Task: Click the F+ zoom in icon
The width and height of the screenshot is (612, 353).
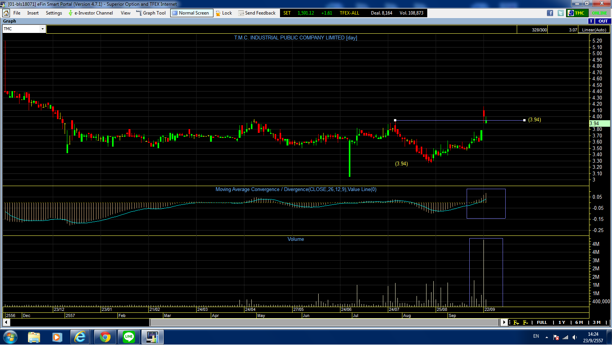Action: click(516, 322)
